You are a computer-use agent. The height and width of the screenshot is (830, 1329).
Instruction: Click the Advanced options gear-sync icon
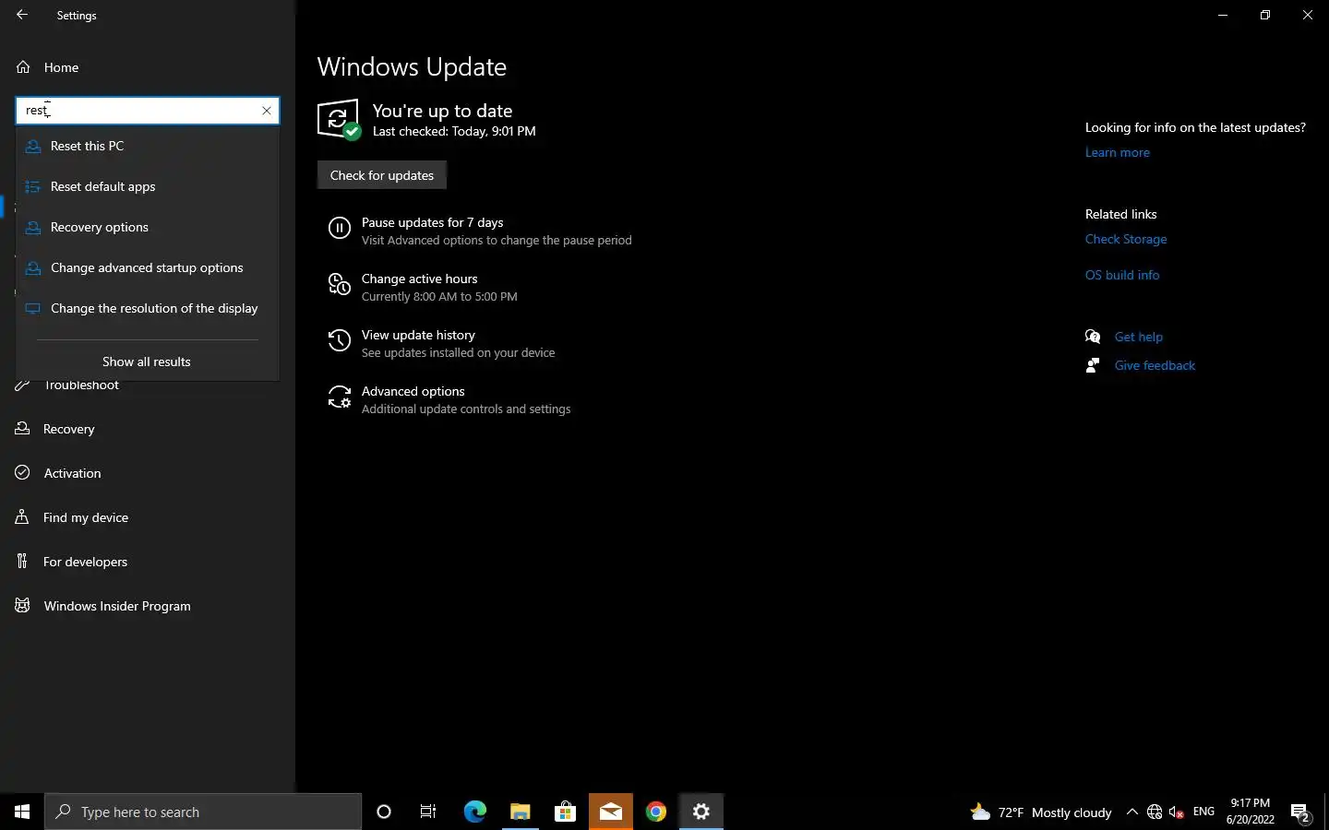340,397
